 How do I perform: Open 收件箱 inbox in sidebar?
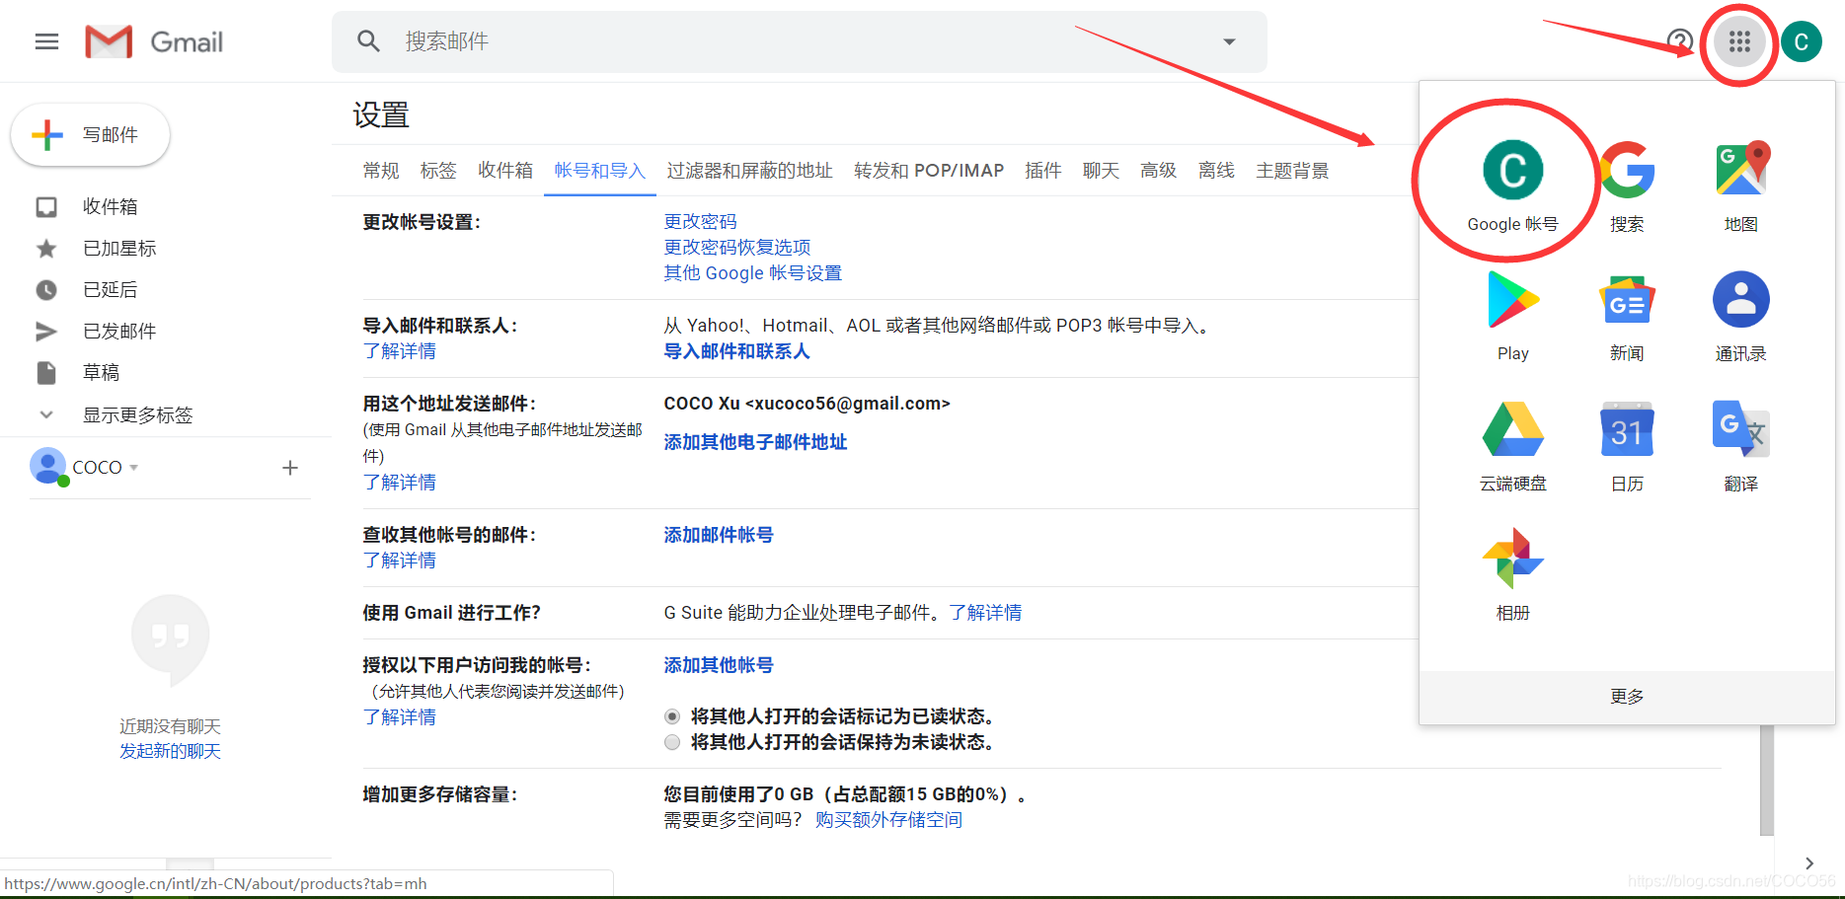(109, 206)
